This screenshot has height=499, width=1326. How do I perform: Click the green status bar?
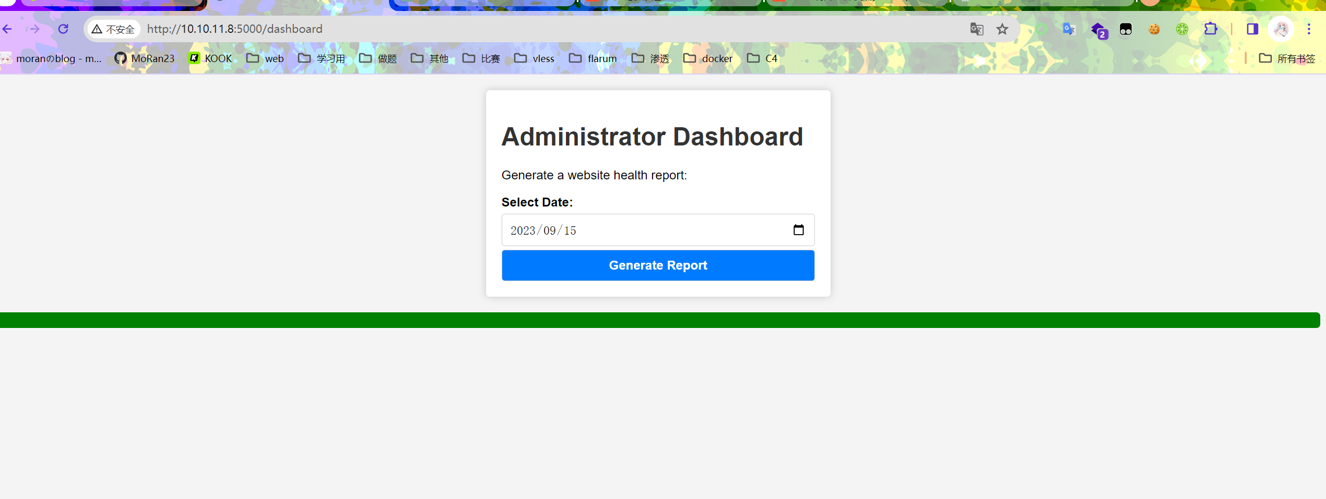pyautogui.click(x=659, y=320)
